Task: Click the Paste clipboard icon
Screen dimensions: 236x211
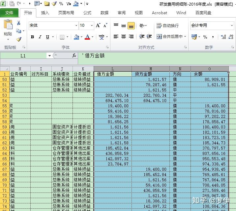Action: (8, 24)
